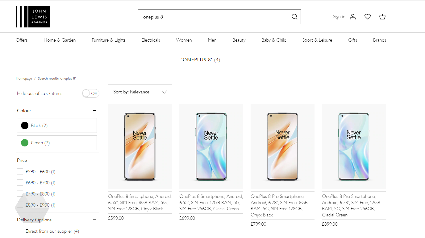
Task: Check the £790 - £800 price filter
Action: coord(20,194)
